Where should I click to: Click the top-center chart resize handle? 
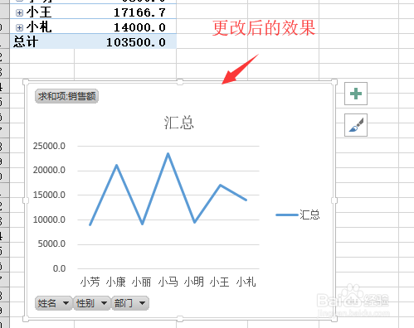180,82
